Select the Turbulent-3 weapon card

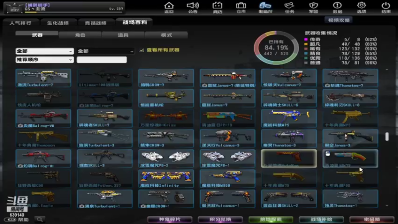click(x=104, y=138)
